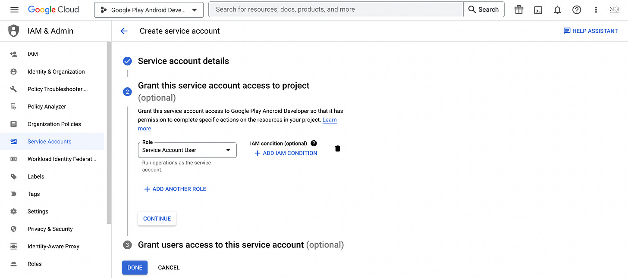
Task: Expand Grant users access step three
Action: tap(241, 245)
